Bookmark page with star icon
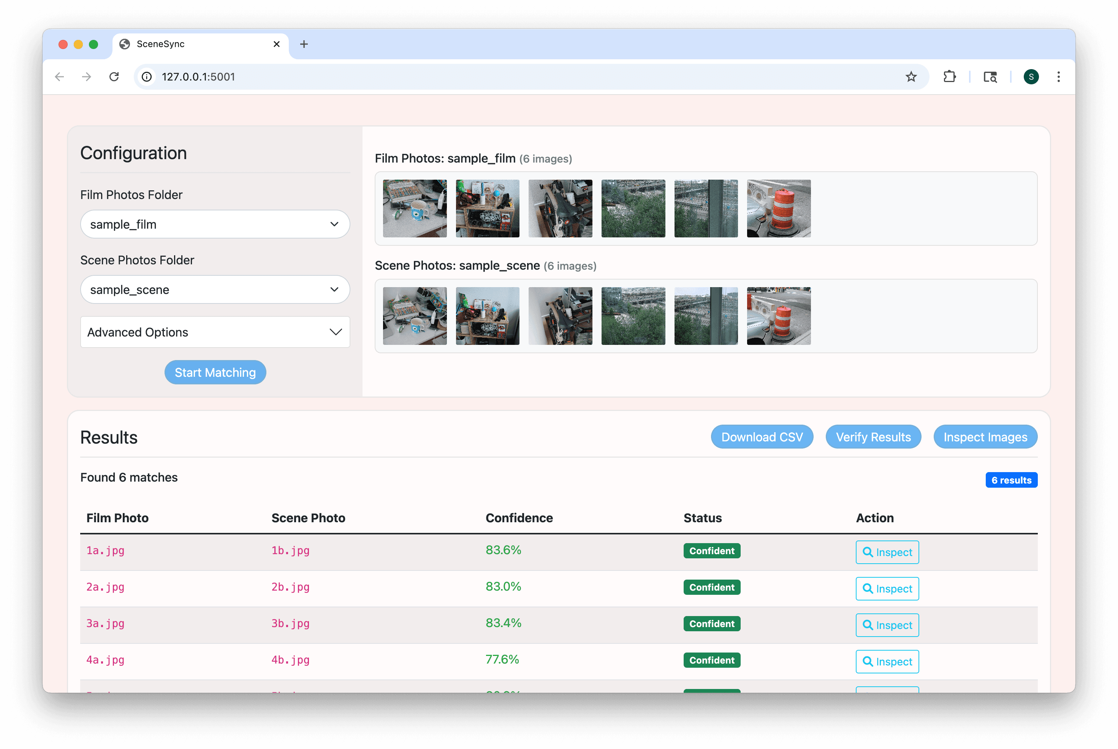Image resolution: width=1118 pixels, height=749 pixels. click(x=911, y=77)
